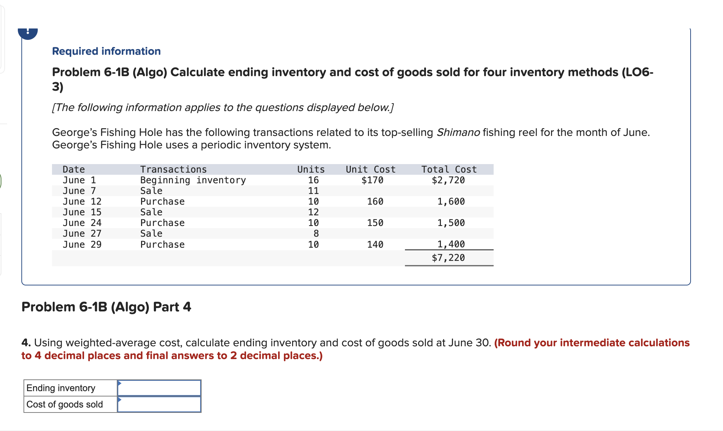Viewport: 723px width, 431px height.
Task: Click the $7,220 total cost value
Action: pyautogui.click(x=448, y=257)
